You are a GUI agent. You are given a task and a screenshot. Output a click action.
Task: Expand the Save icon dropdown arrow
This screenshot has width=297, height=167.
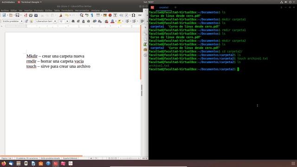tap(20, 15)
